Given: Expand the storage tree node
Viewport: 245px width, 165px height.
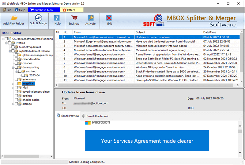Looking at the screenshot, I should pos(13,104).
